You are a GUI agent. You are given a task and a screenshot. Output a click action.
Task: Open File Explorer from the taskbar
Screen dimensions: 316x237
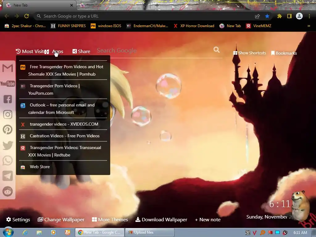point(39,232)
